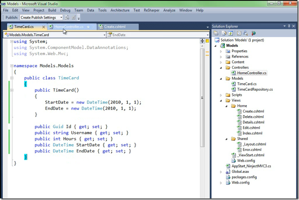
Task: Close the TimeCard.cs tab
Action: pyautogui.click(x=44, y=27)
